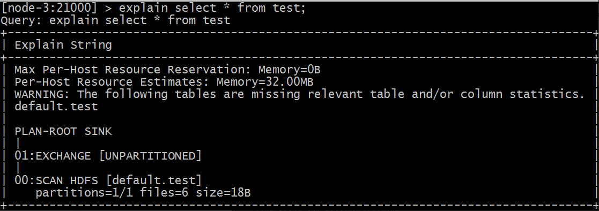Click the WARNING missing statistics message
The image size is (599, 211).
300,94
